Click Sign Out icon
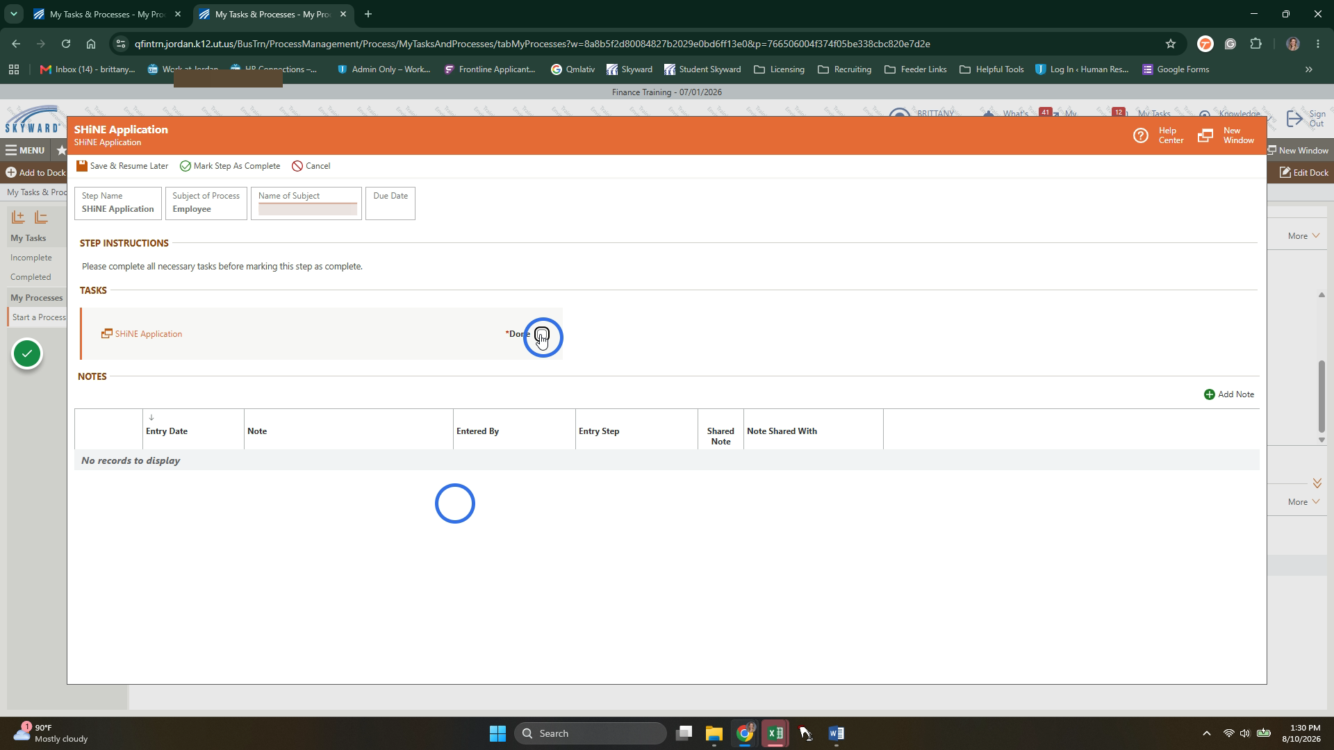The width and height of the screenshot is (1334, 750). pyautogui.click(x=1294, y=119)
